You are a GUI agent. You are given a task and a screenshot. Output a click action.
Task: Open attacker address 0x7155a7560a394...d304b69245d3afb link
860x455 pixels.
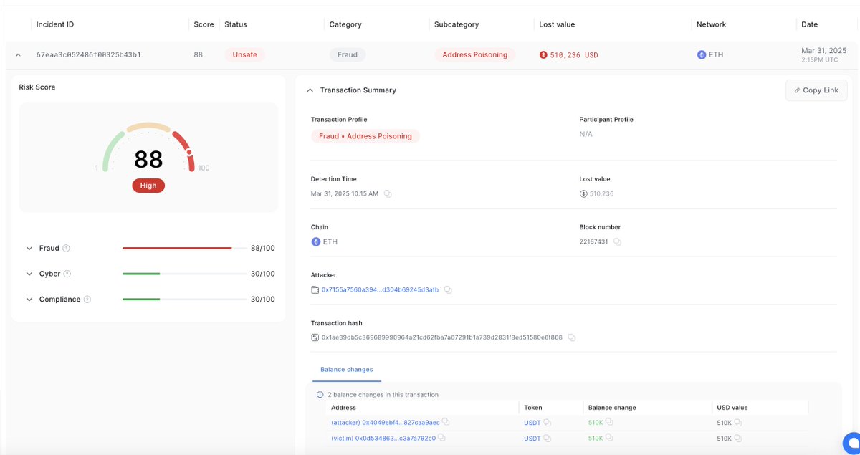tap(380, 290)
